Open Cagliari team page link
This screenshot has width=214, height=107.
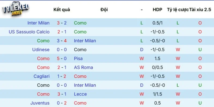click(41, 76)
